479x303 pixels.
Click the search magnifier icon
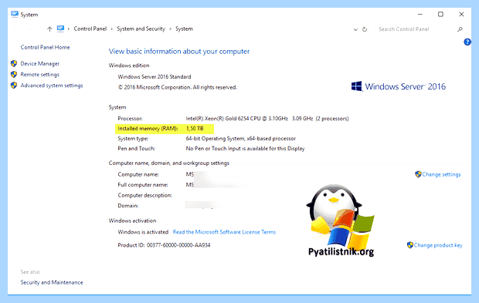(460, 29)
